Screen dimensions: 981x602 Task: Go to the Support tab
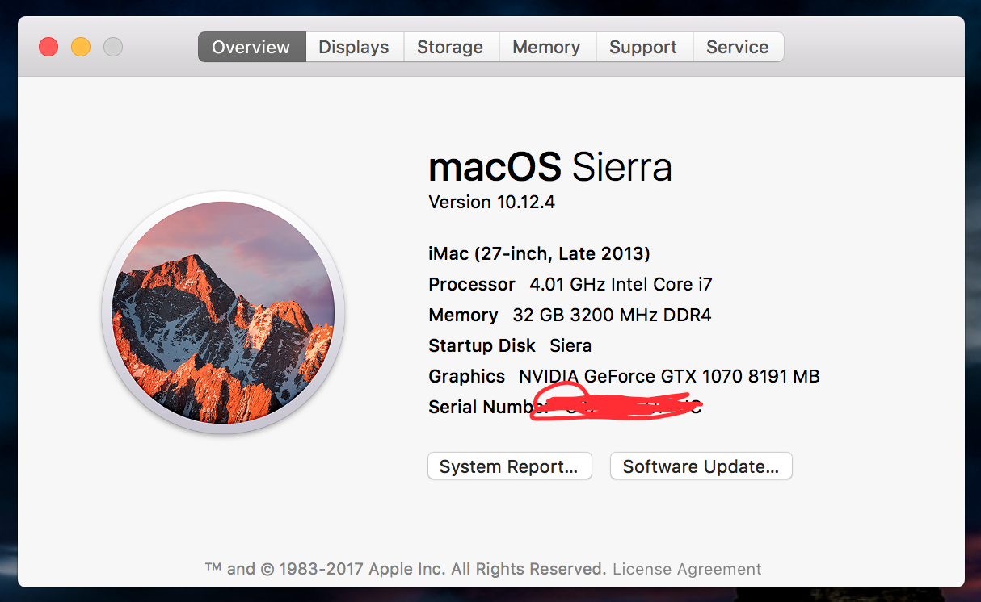[x=643, y=47]
